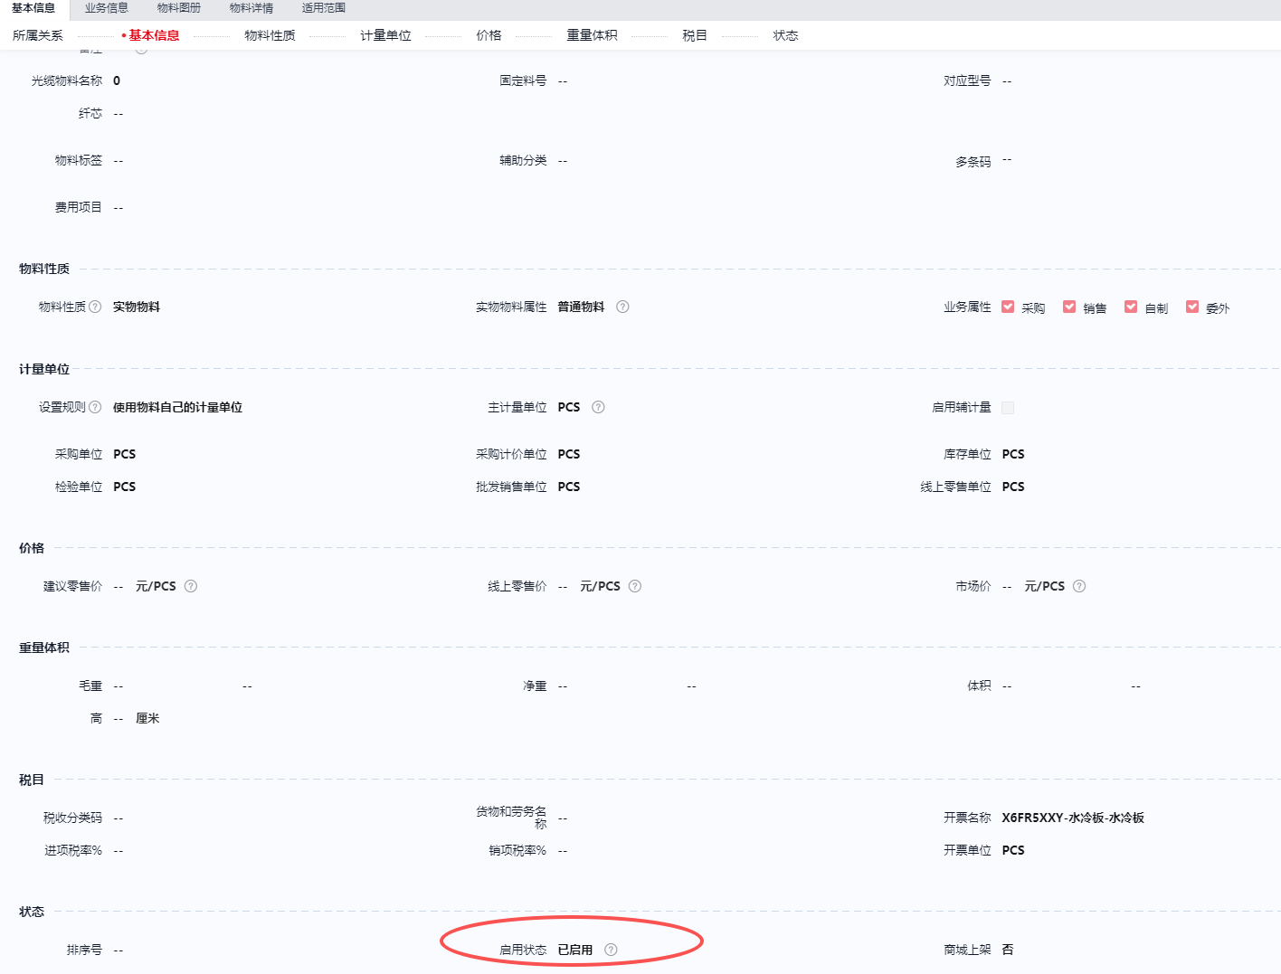The height and width of the screenshot is (974, 1281).
Task: Click help icon beside 已启用 status
Action: coord(611,950)
